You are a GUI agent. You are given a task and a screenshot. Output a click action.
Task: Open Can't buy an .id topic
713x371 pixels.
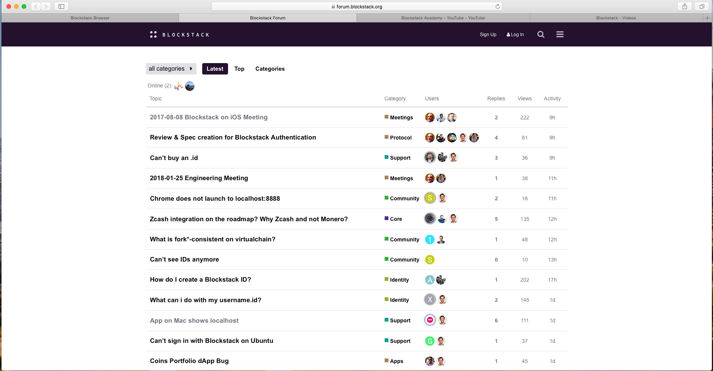[174, 158]
